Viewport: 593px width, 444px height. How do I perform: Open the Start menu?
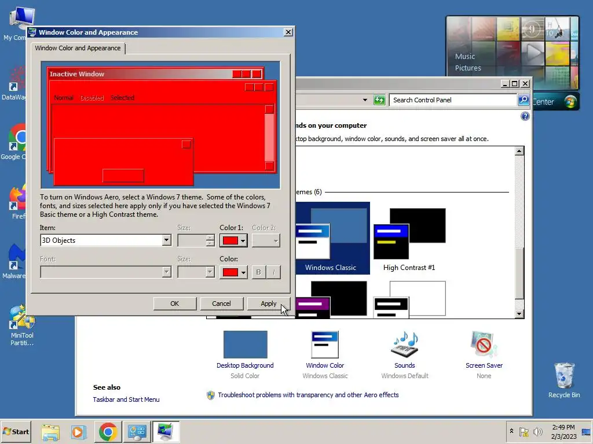click(16, 431)
